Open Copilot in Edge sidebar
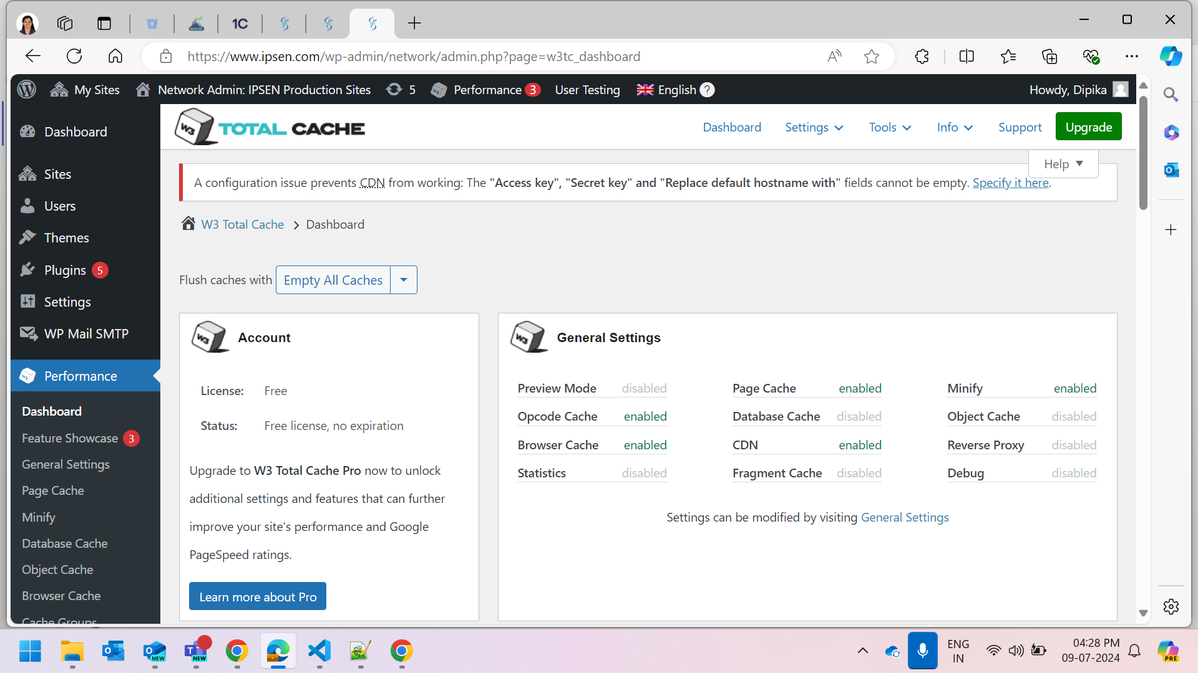 [x=1171, y=56]
